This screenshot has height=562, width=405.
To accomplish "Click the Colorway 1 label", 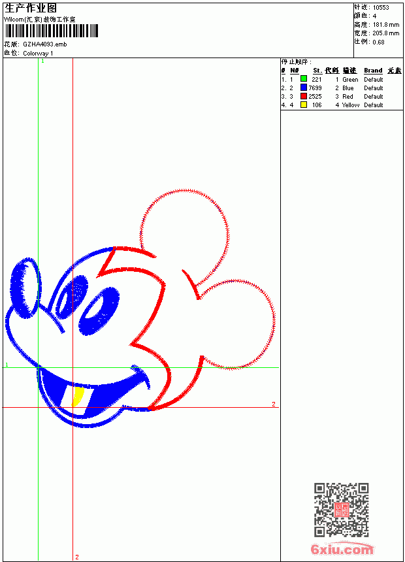I will (38, 54).
